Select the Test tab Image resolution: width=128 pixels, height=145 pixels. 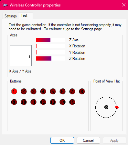point(24,15)
